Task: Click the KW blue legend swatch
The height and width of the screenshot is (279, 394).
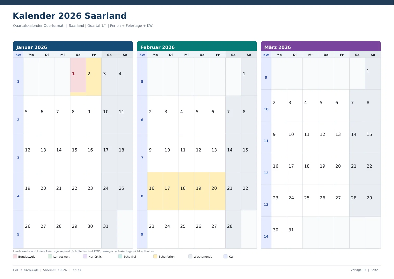Action: tap(226, 256)
